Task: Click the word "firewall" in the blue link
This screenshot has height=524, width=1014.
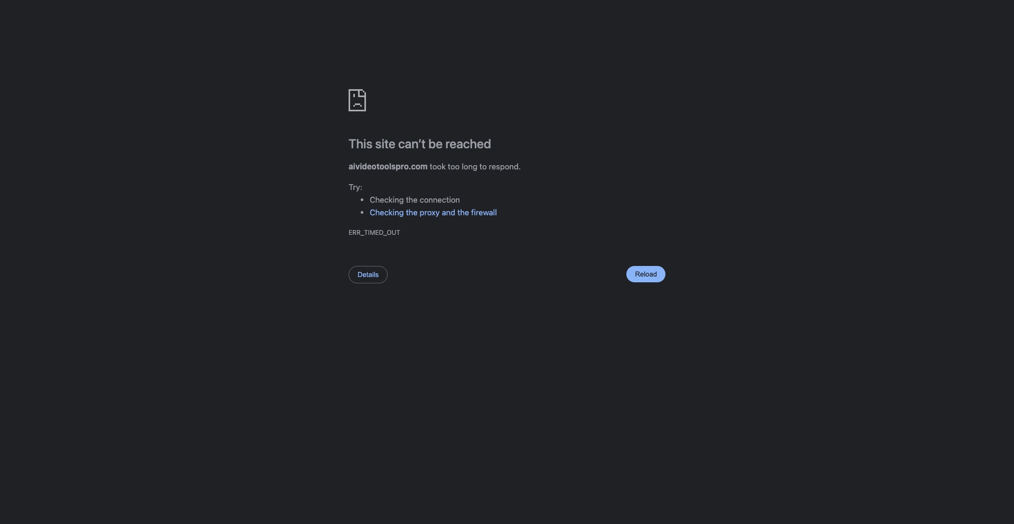Action: coord(484,213)
